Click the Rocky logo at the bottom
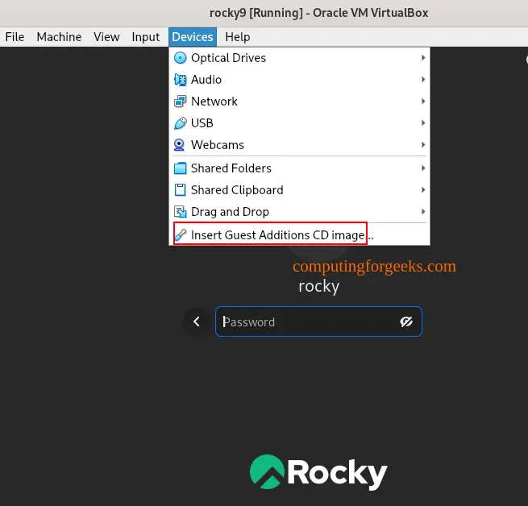 (318, 472)
